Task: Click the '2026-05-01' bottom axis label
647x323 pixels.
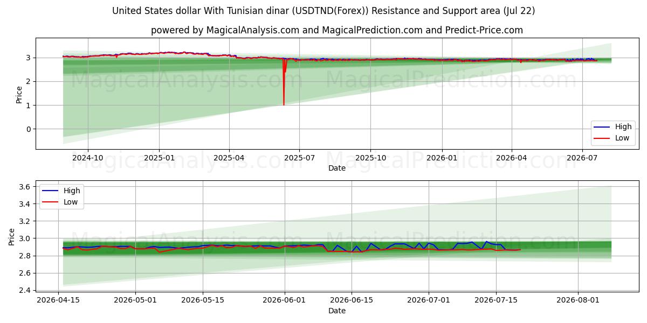Action: point(135,300)
